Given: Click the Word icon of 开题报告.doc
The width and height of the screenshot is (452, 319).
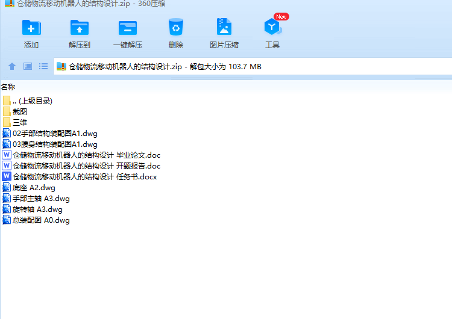Looking at the screenshot, I should (7, 166).
